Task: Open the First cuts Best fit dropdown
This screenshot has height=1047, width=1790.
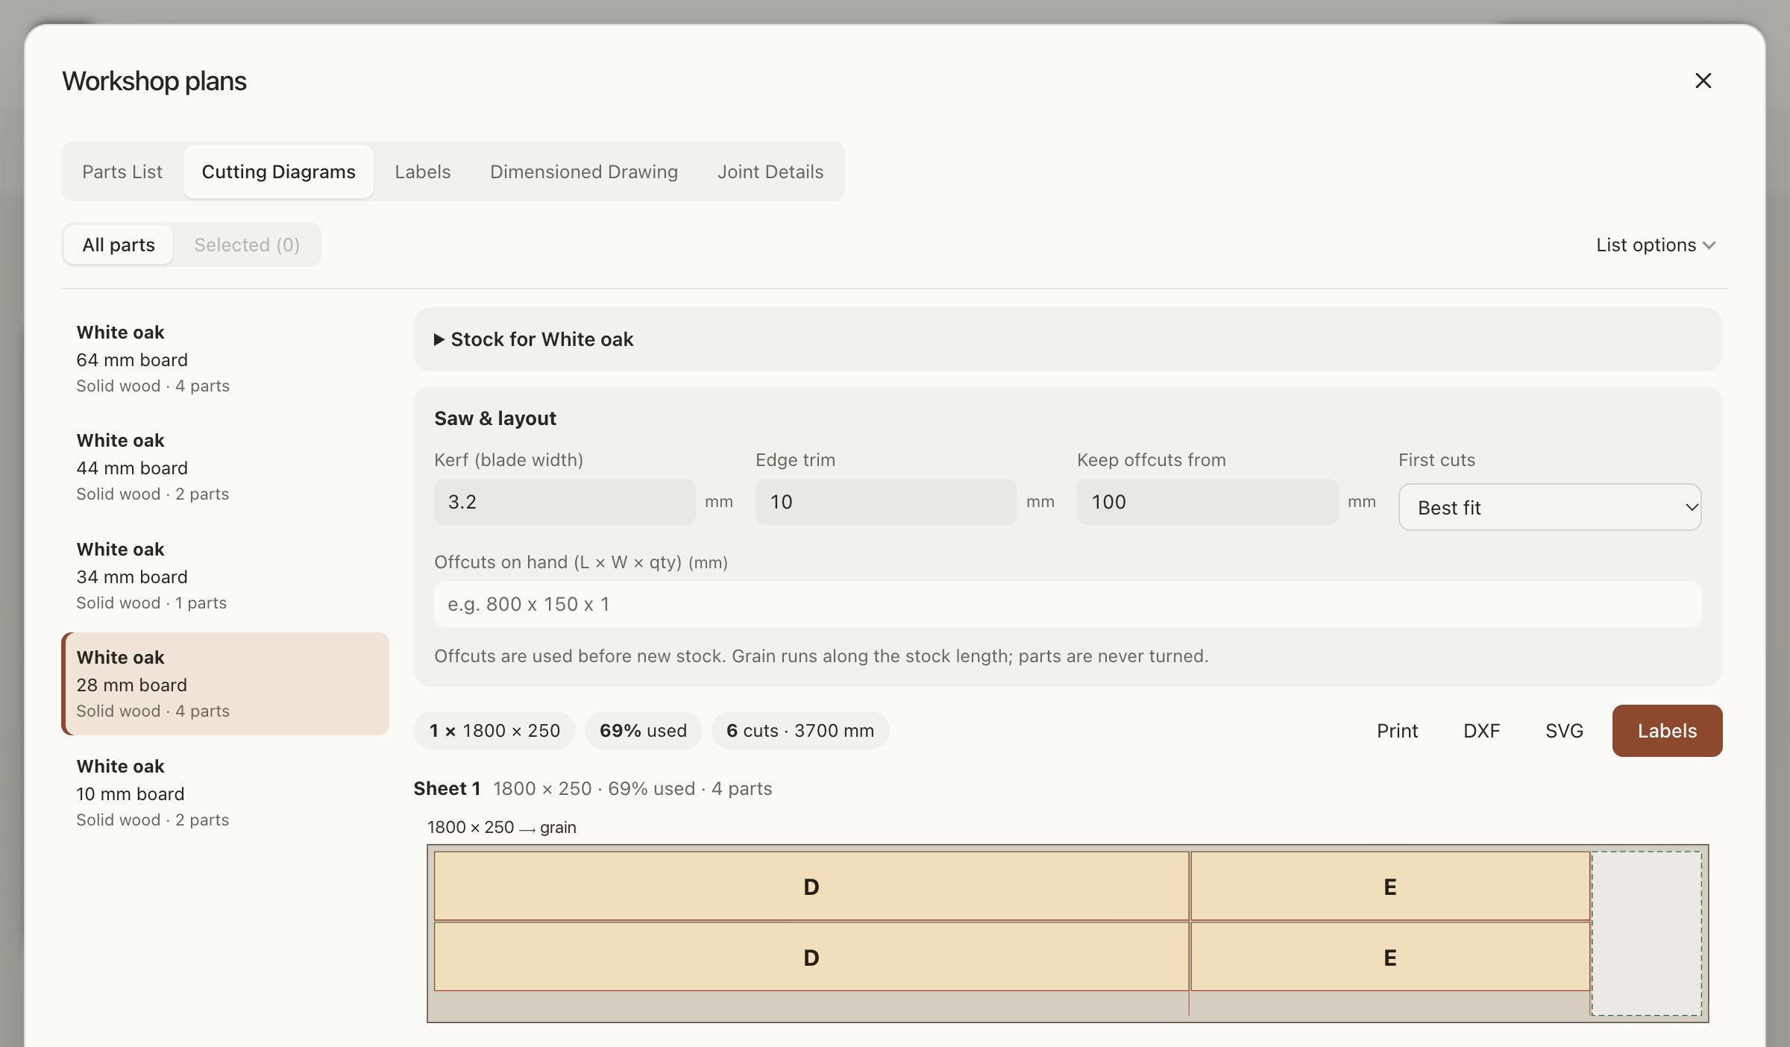Action: pos(1550,507)
